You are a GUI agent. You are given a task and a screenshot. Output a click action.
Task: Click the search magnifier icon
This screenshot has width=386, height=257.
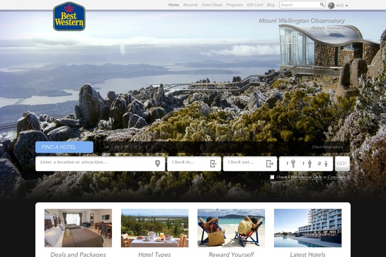322,4
